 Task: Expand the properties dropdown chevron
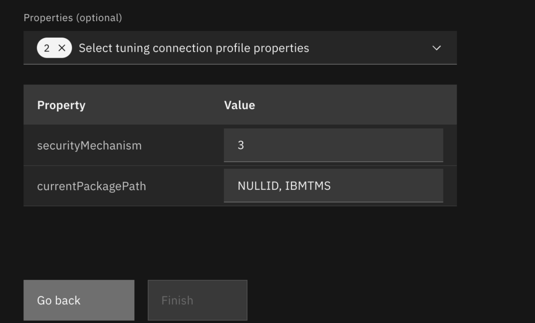(x=436, y=48)
